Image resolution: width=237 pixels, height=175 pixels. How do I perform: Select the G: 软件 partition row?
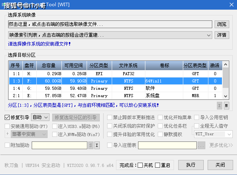click(x=115, y=88)
